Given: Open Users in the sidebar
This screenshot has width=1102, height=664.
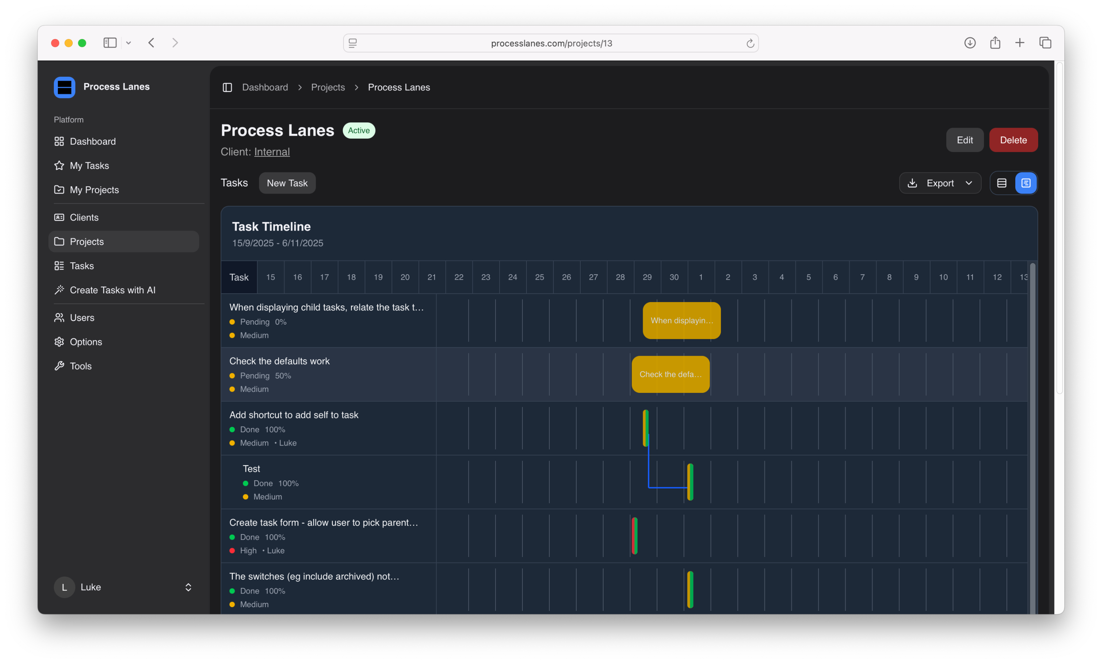Looking at the screenshot, I should pos(82,318).
